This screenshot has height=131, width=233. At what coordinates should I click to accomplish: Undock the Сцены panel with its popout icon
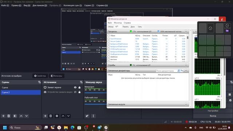(39, 82)
